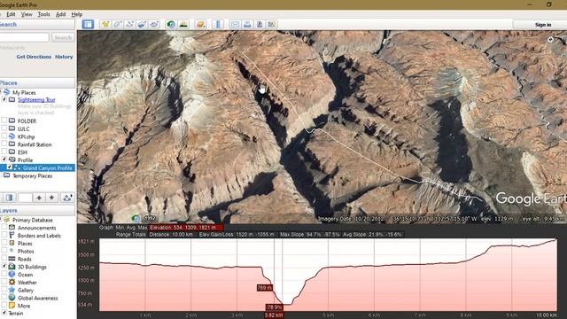
Task: Click the Search button
Action: pos(63,37)
